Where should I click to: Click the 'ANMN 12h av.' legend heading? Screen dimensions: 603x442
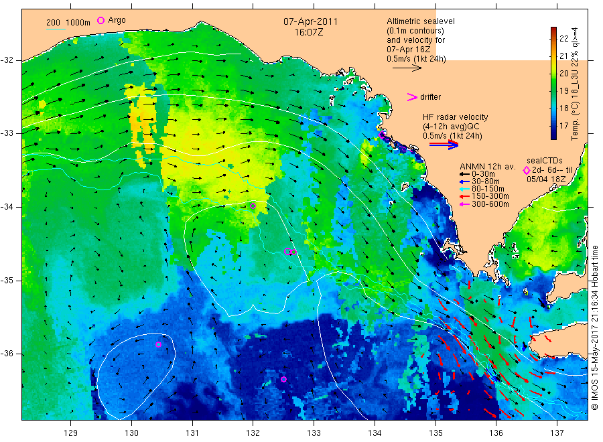click(487, 167)
